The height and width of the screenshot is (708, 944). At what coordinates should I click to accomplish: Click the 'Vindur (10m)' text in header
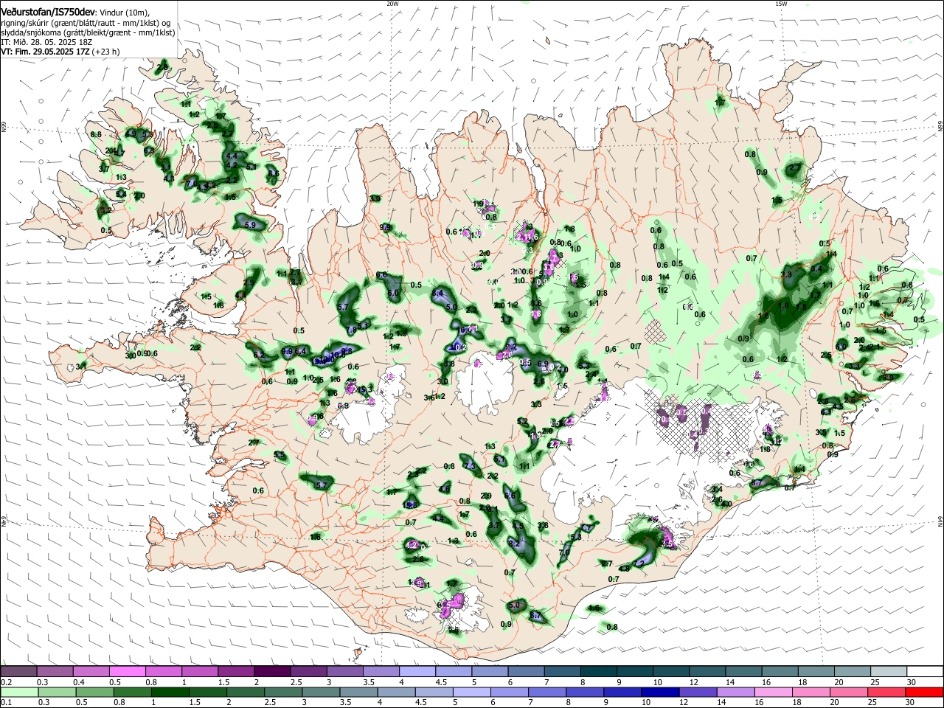(x=124, y=13)
